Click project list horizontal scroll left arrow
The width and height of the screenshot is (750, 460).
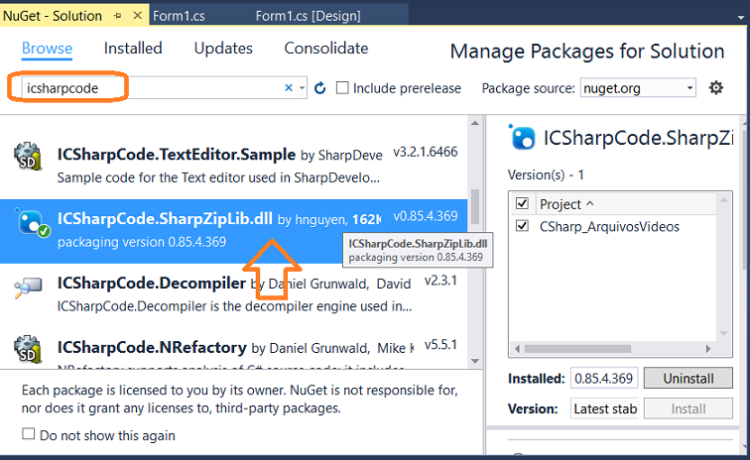[x=517, y=349]
